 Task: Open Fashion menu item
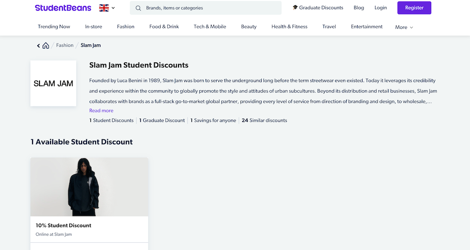(126, 27)
